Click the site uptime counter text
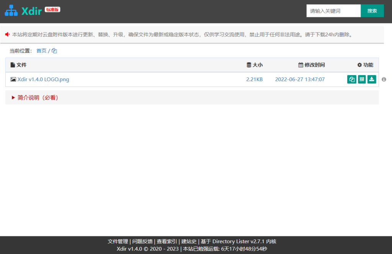 [225, 249]
